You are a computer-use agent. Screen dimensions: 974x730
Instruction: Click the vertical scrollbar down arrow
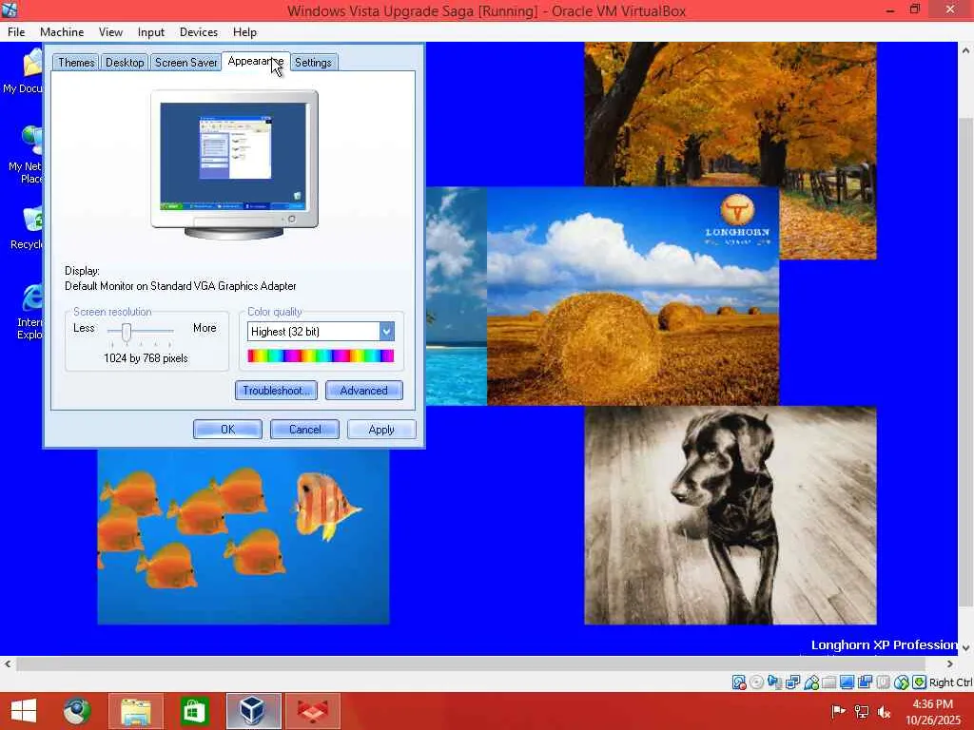click(x=966, y=647)
